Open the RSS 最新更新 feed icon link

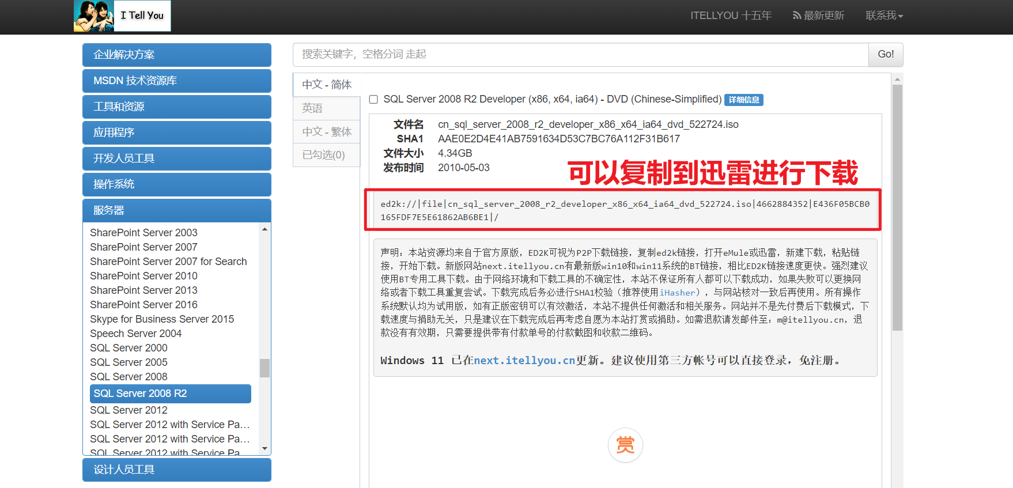coord(818,16)
